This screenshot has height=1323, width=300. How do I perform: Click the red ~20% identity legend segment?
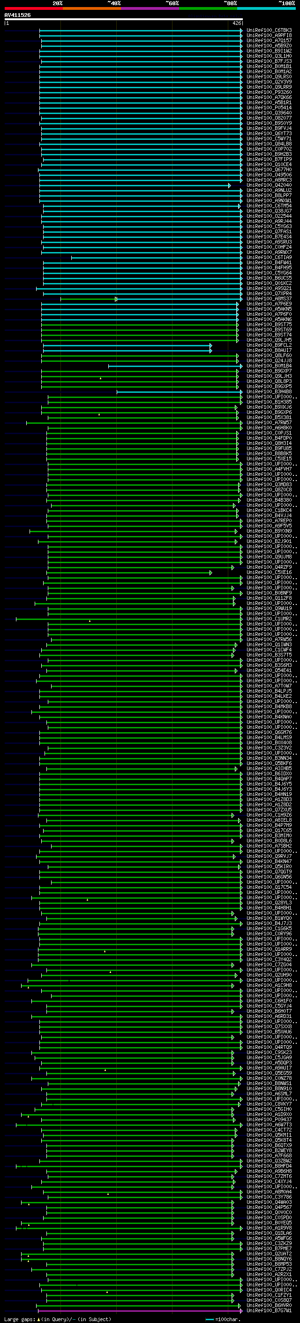tap(33, 8)
